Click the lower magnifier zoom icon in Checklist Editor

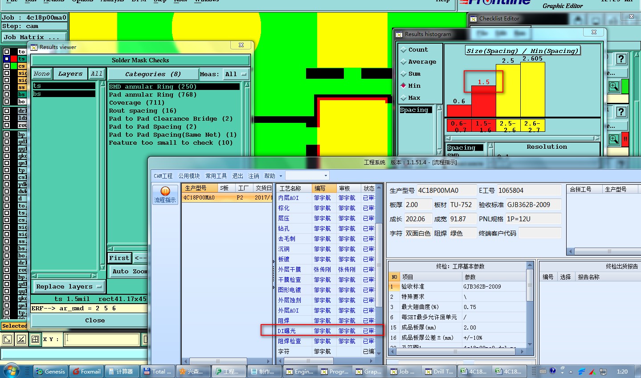pyautogui.click(x=614, y=139)
